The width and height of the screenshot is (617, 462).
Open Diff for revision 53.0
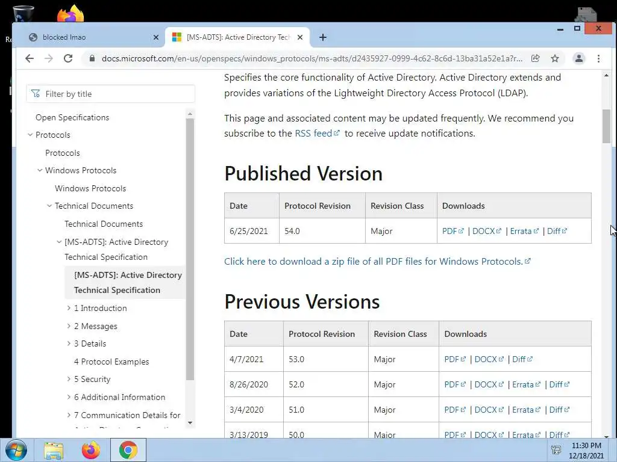click(522, 359)
